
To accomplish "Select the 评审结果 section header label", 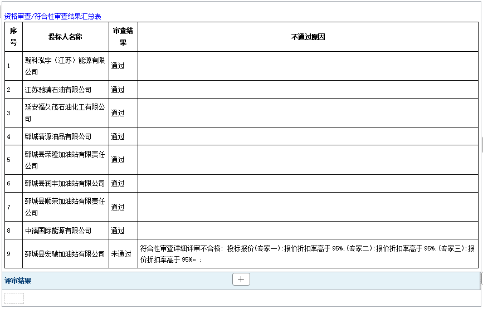I will coord(18,281).
